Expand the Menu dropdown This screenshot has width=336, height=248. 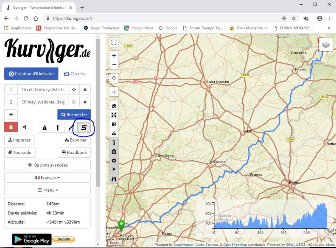[48, 190]
